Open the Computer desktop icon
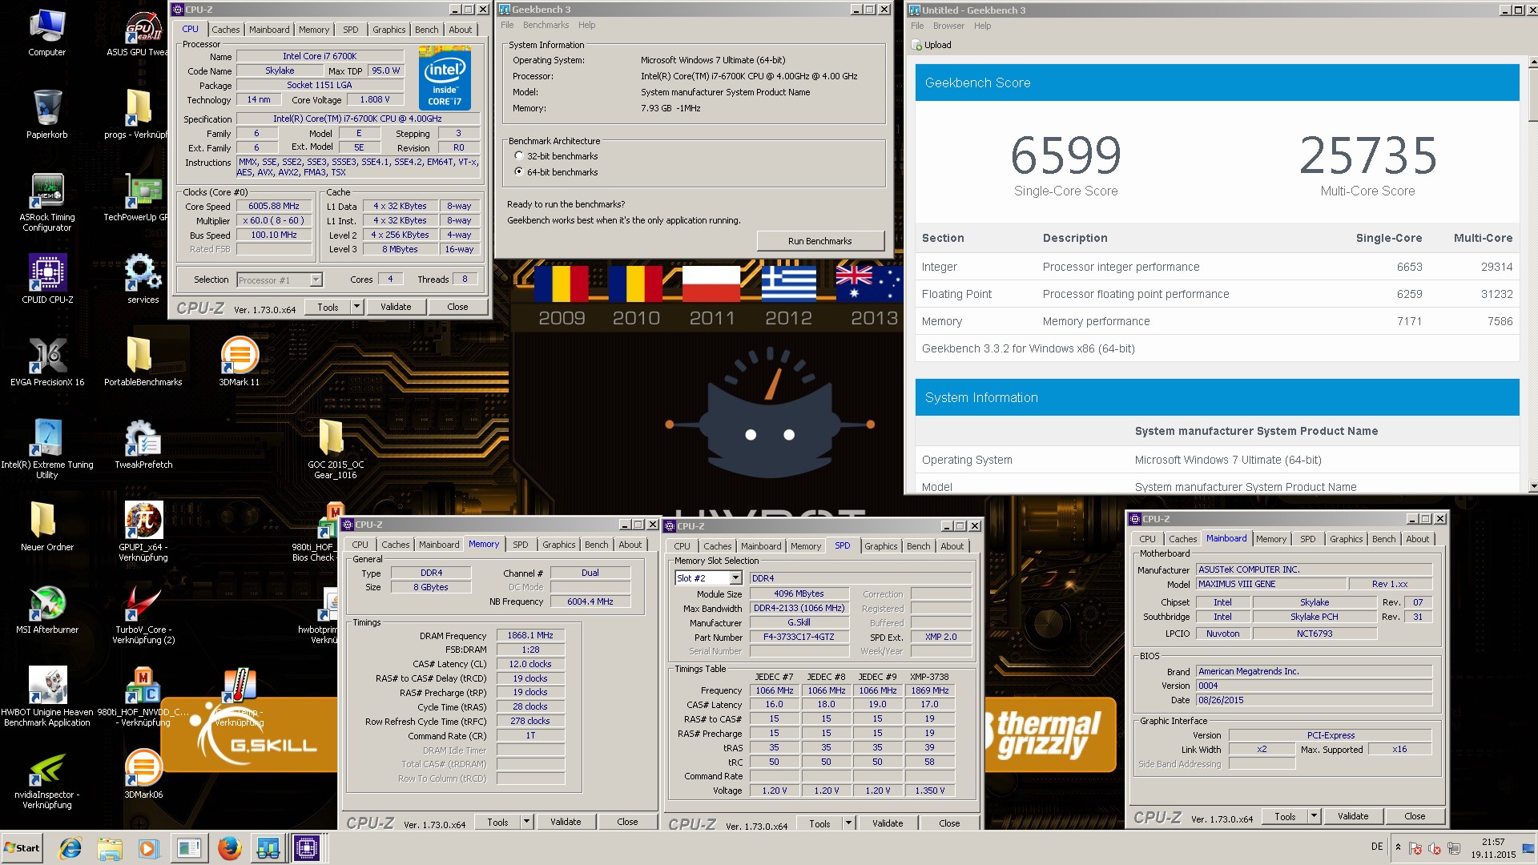The image size is (1538, 865). point(46,34)
